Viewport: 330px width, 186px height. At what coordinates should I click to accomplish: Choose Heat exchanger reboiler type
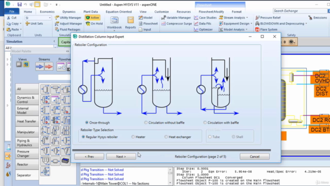(x=166, y=137)
